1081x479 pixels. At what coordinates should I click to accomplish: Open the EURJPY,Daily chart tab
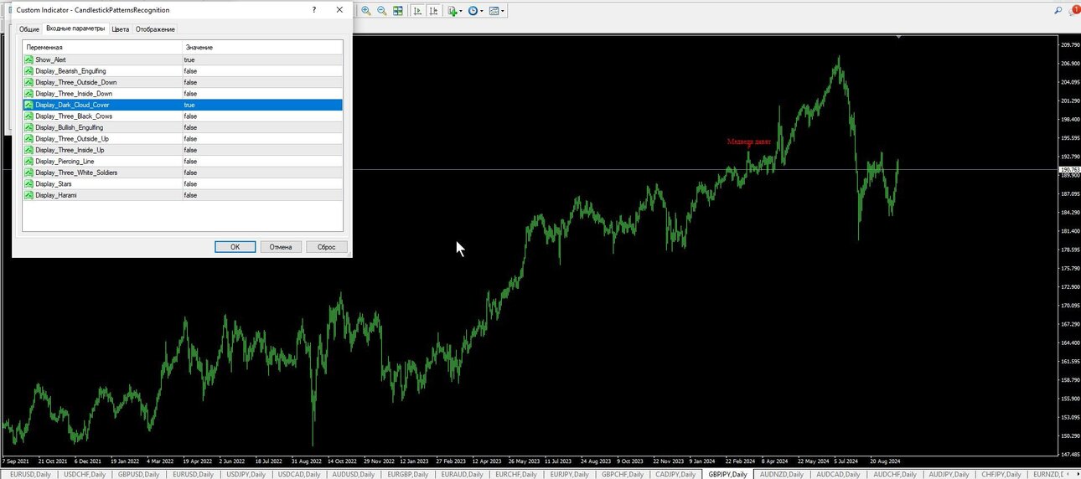568,474
